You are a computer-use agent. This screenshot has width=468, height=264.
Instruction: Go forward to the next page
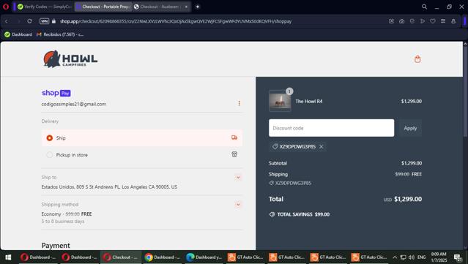pyautogui.click(x=18, y=21)
